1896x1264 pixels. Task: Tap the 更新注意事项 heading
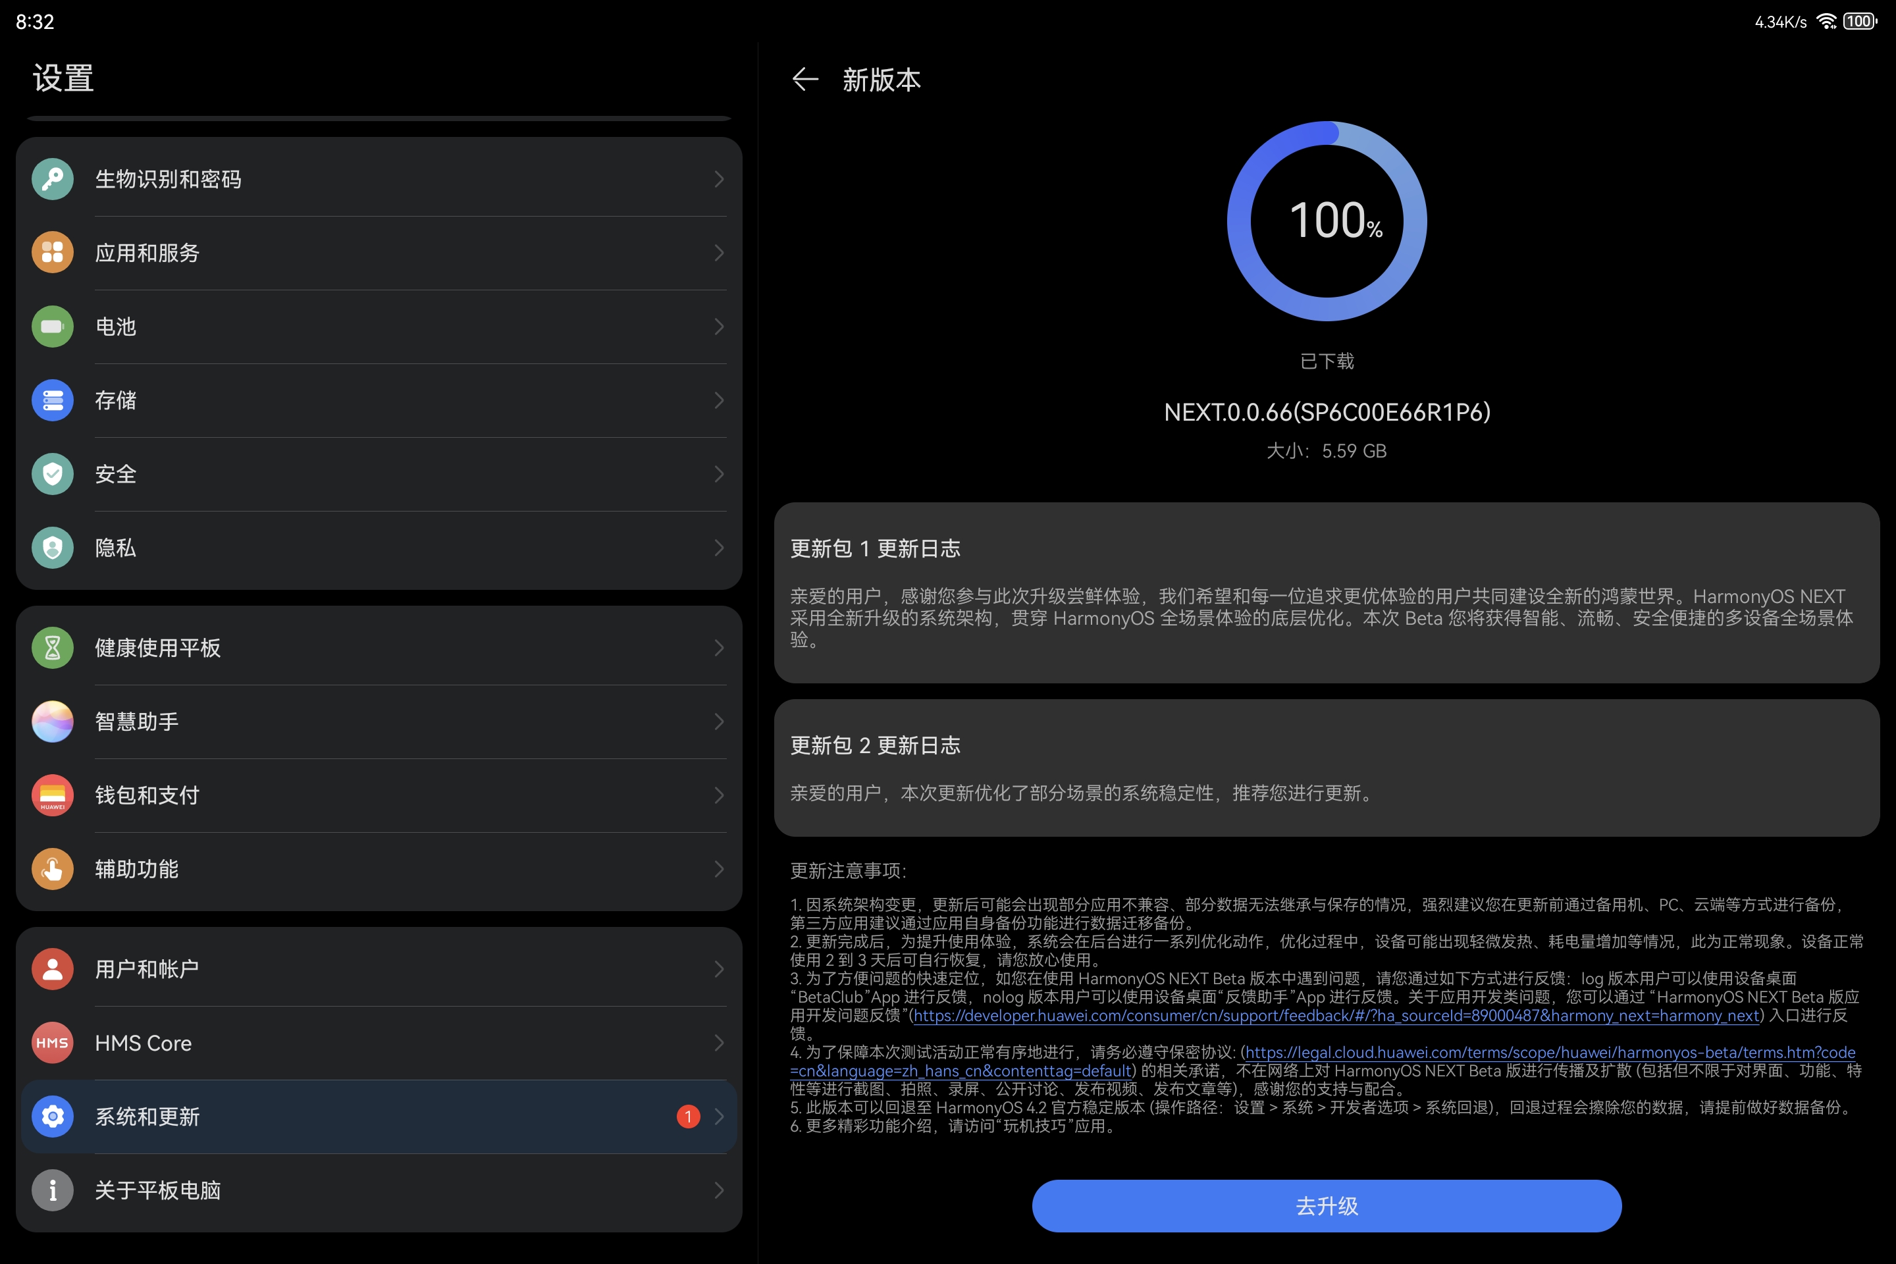[848, 870]
